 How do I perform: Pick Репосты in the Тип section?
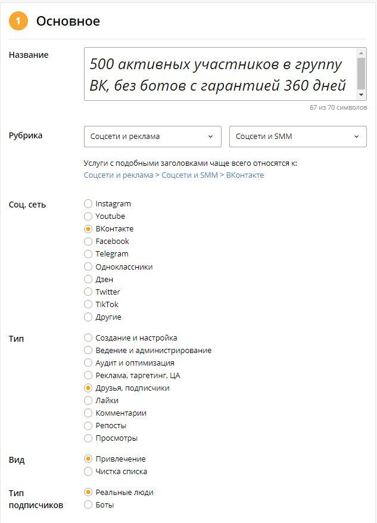coord(88,425)
